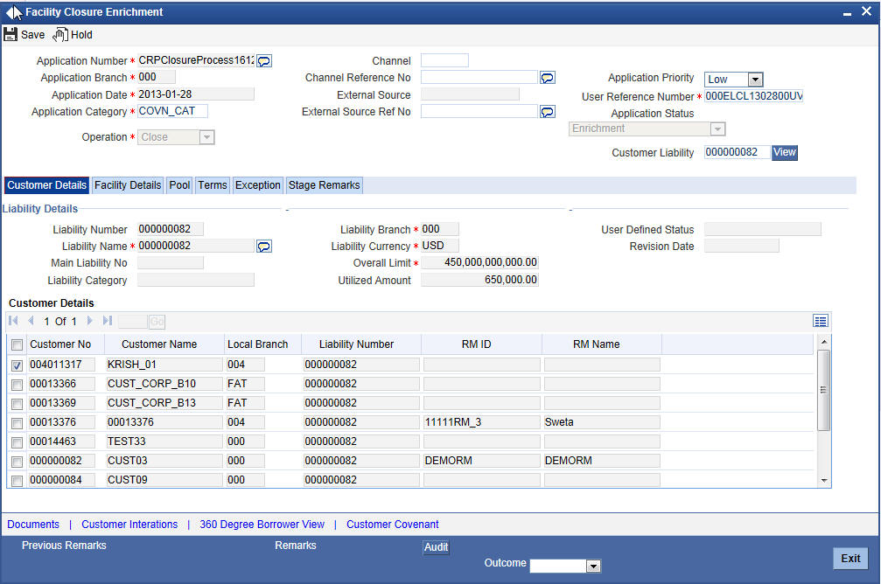The height and width of the screenshot is (584, 881).
Task: Uncheck the KRISH_01 customer row checkbox
Action: point(17,365)
